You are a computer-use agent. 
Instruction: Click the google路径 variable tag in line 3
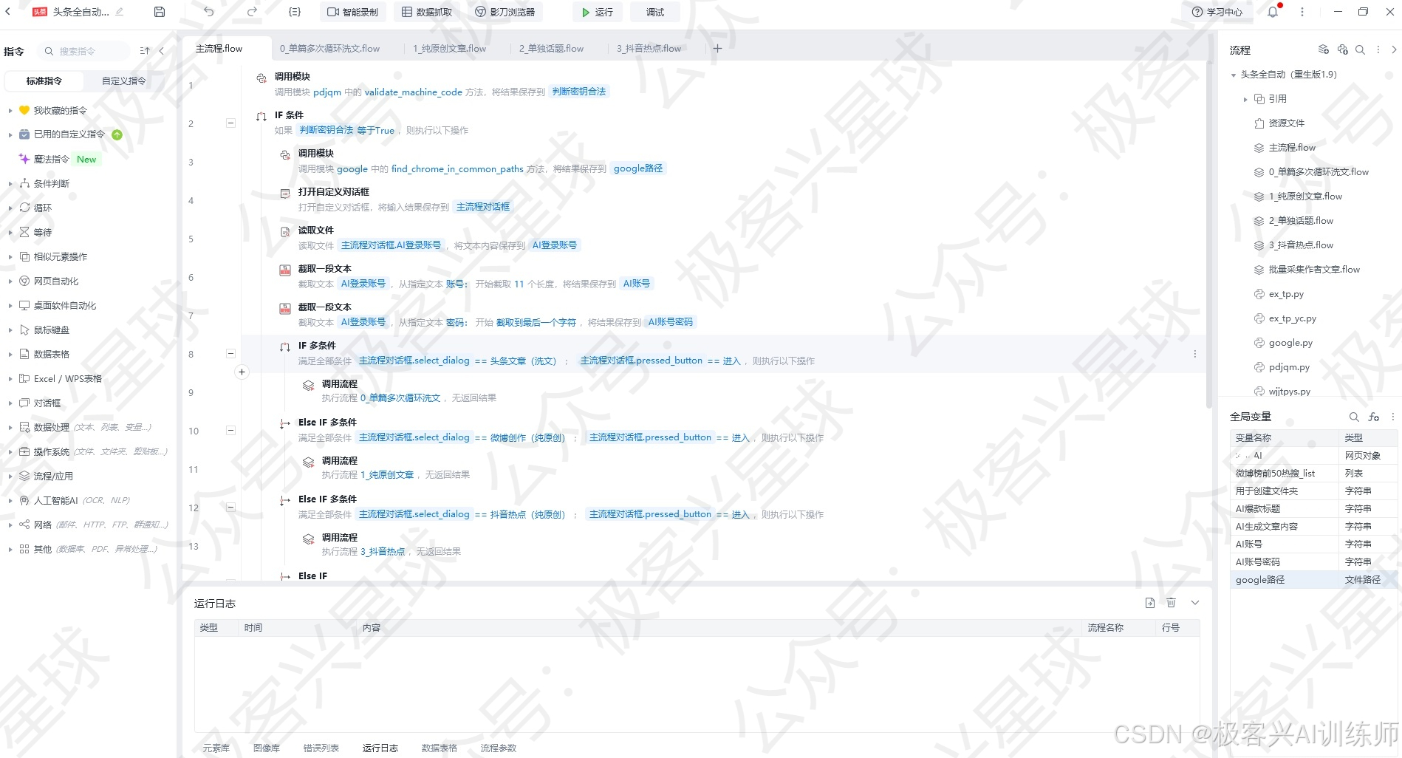638,168
